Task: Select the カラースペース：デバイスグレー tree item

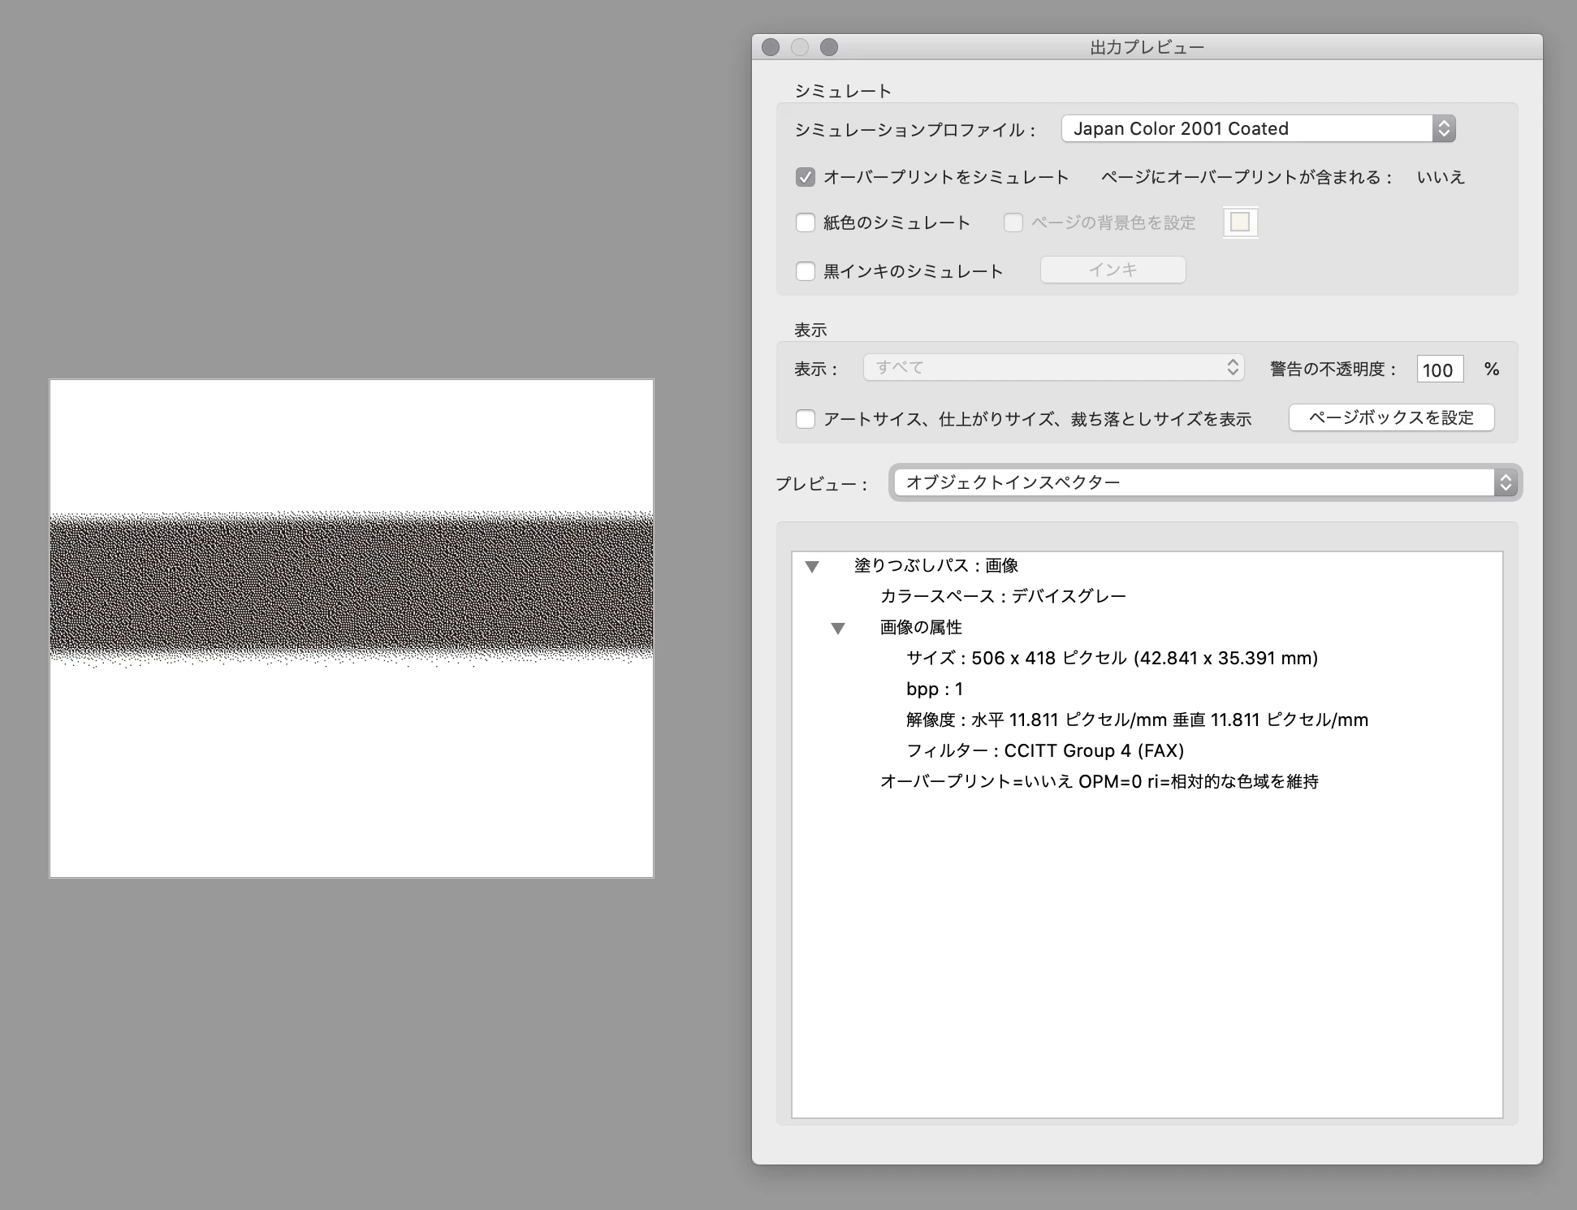Action: (x=1002, y=597)
